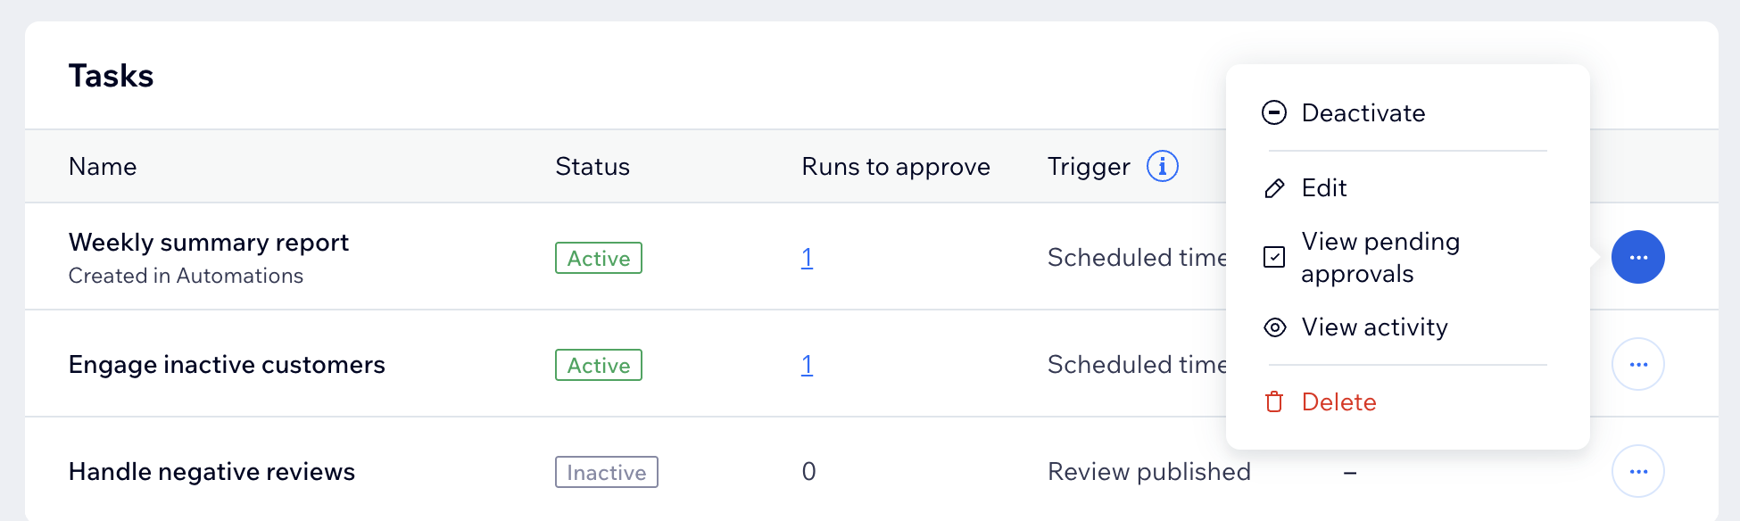
Task: Click the View activity eye icon
Action: 1274,327
